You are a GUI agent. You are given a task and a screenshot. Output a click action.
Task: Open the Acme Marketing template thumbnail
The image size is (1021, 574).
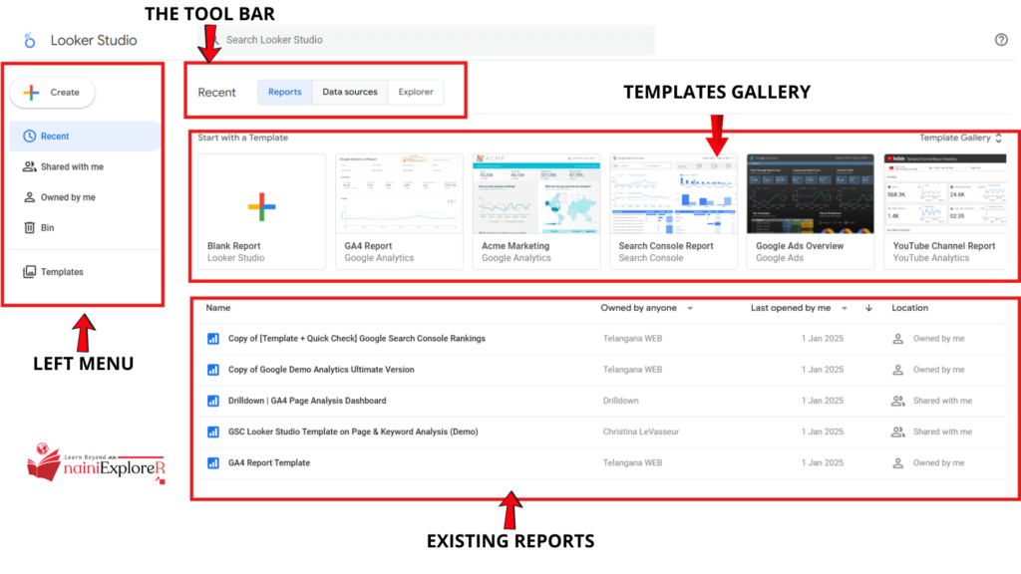point(536,194)
